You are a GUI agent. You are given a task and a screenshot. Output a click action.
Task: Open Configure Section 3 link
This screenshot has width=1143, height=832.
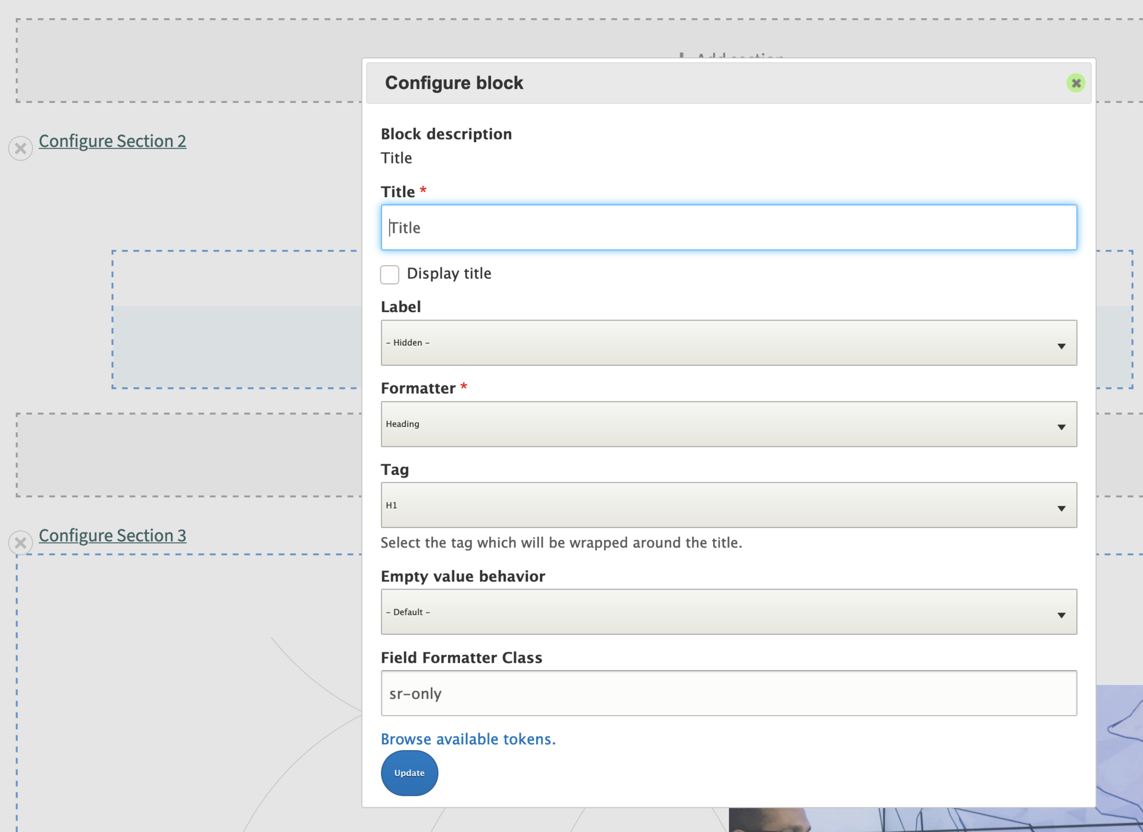pyautogui.click(x=113, y=535)
